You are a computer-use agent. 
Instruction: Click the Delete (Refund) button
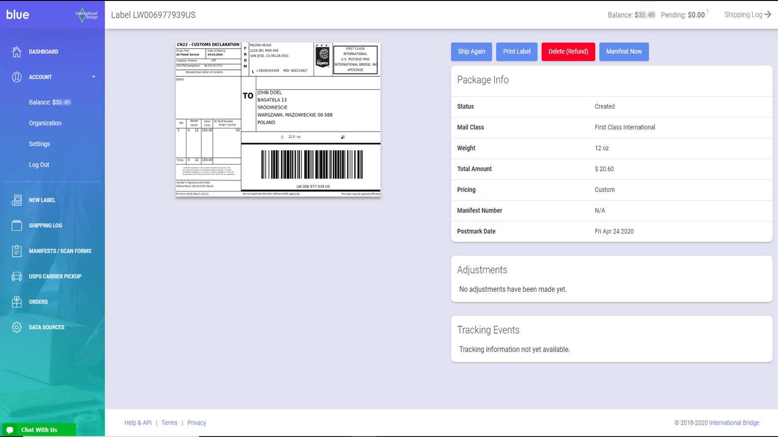click(x=568, y=51)
